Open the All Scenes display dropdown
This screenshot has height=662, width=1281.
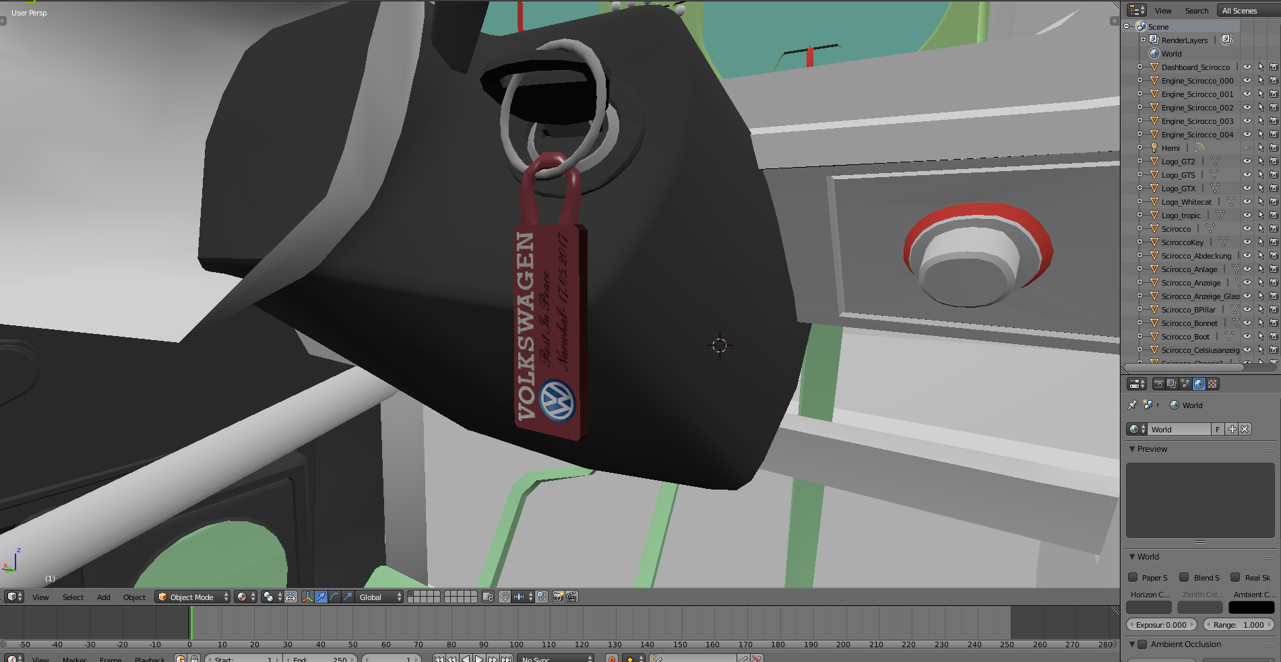1248,10
